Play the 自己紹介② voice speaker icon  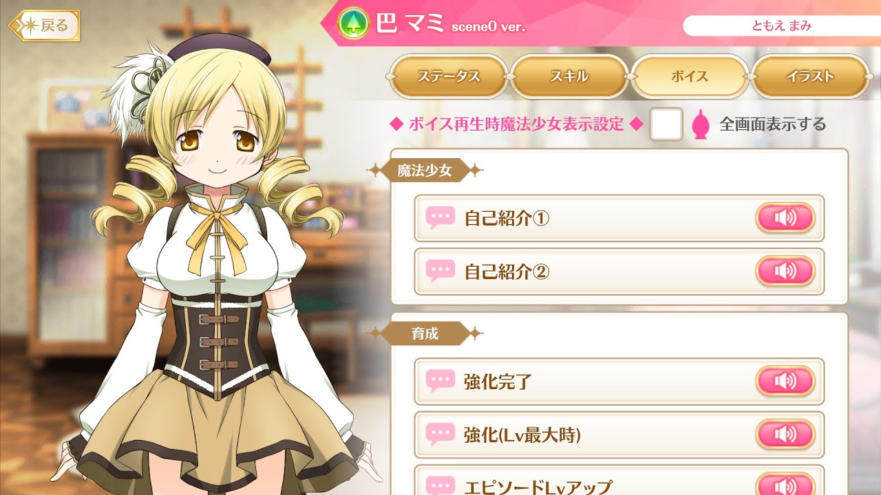(785, 271)
